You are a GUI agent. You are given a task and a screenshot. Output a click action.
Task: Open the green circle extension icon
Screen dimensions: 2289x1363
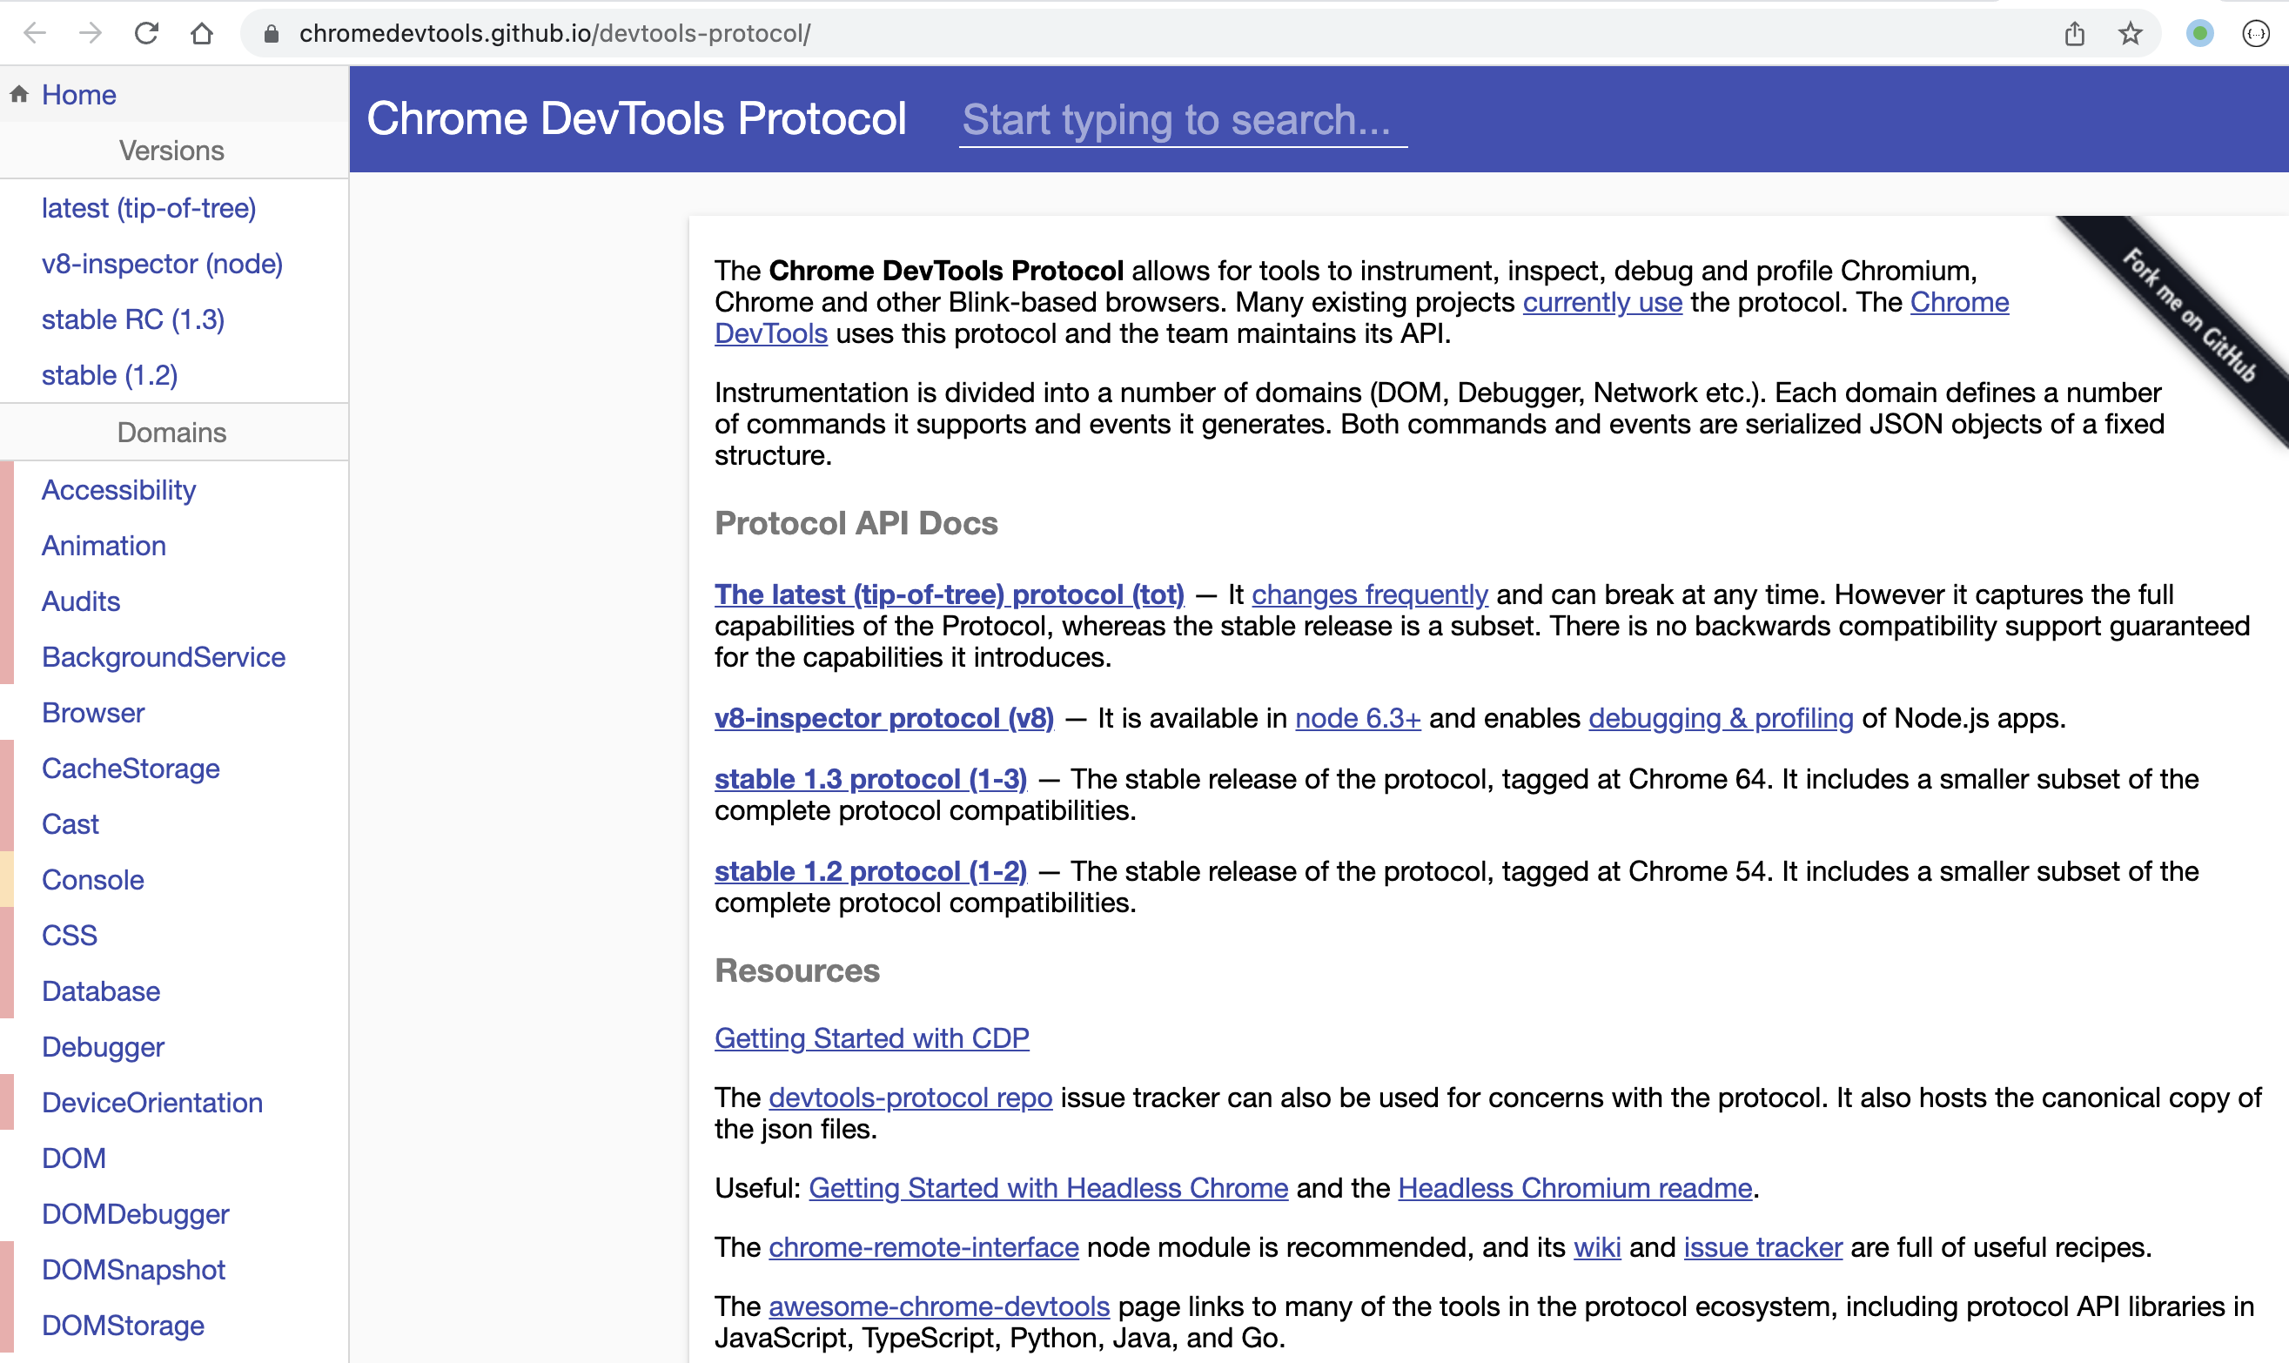(2200, 34)
